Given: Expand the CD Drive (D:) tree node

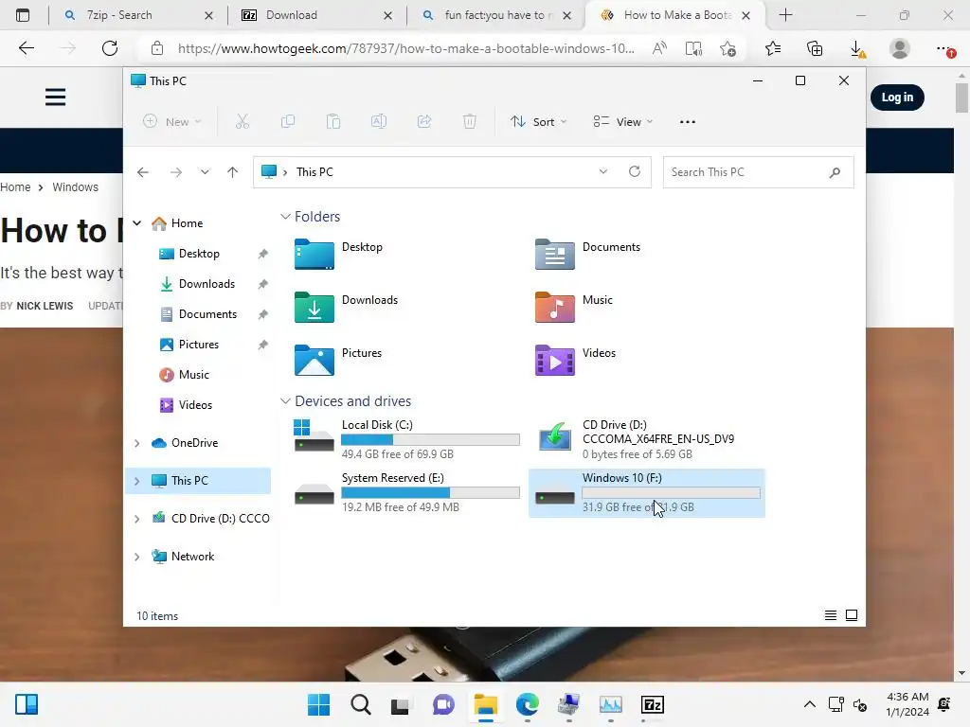Looking at the screenshot, I should tap(137, 519).
